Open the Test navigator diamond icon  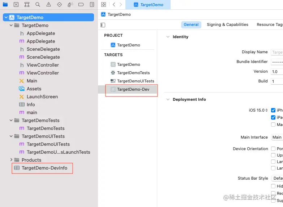59,4
